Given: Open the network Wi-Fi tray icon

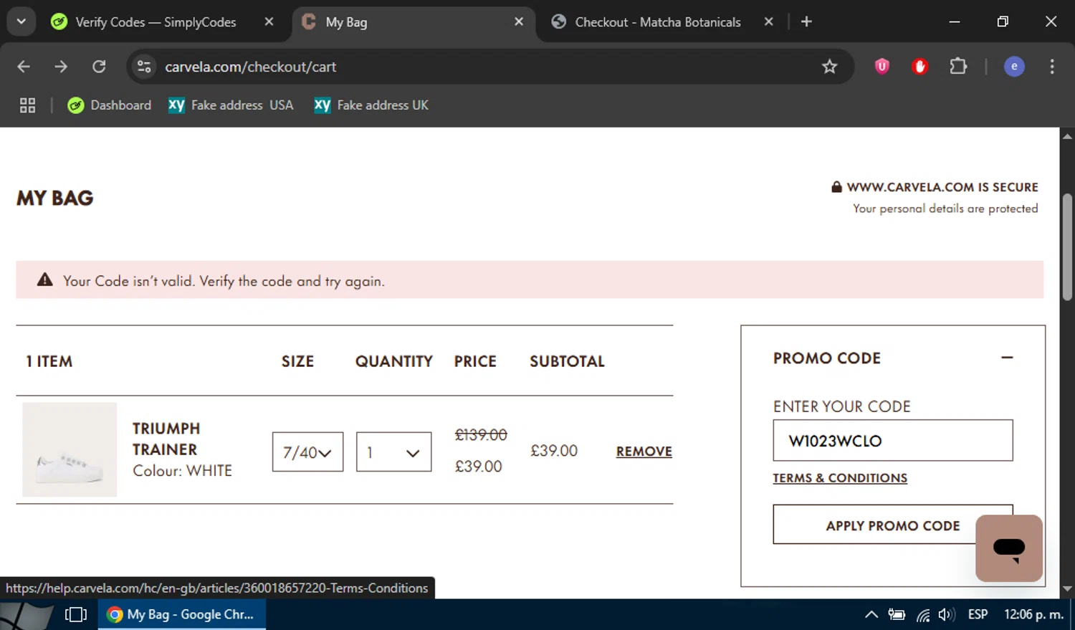Looking at the screenshot, I should pos(923,615).
